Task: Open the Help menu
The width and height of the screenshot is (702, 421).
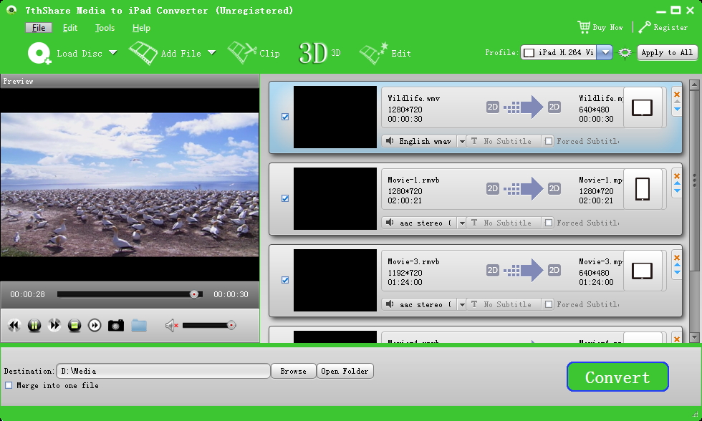Action: pyautogui.click(x=141, y=28)
